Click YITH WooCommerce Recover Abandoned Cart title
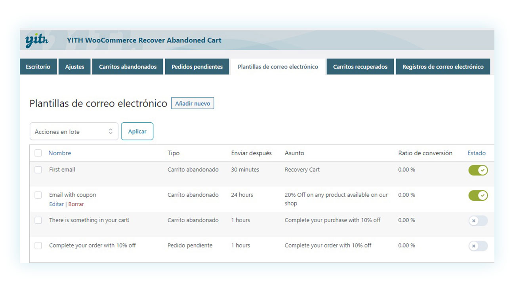Image resolution: width=515 pixels, height=291 pixels. pos(144,40)
